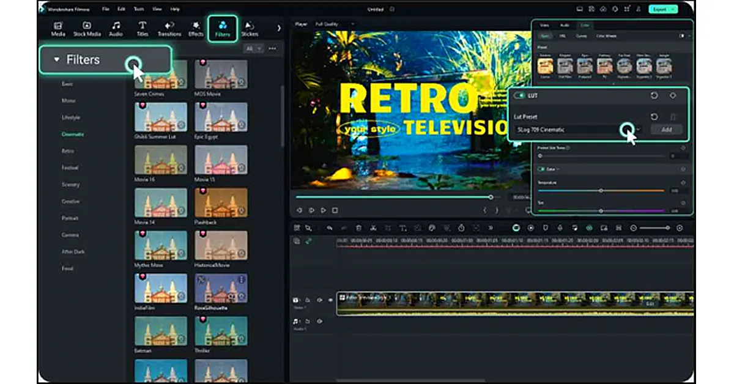Viewport: 734px width, 384px height.
Task: Toggle the LUT switch
Action: tap(520, 95)
